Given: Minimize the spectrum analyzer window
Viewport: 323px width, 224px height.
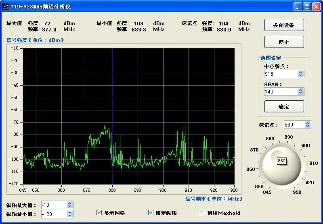Looking at the screenshot, I should 297,6.
